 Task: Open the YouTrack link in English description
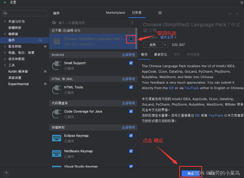(x=192, y=88)
